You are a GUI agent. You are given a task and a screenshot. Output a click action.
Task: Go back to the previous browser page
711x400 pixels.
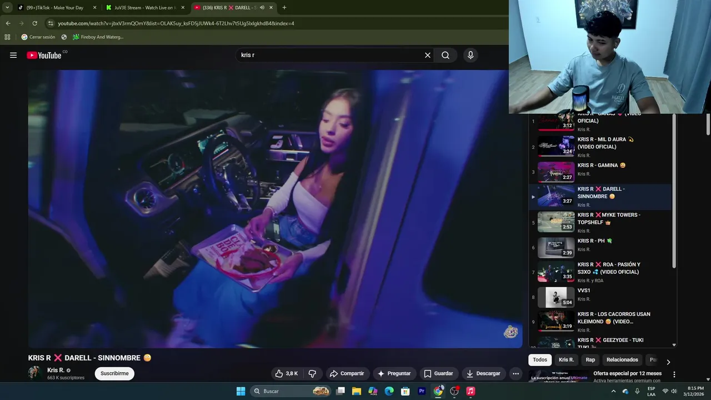8,23
